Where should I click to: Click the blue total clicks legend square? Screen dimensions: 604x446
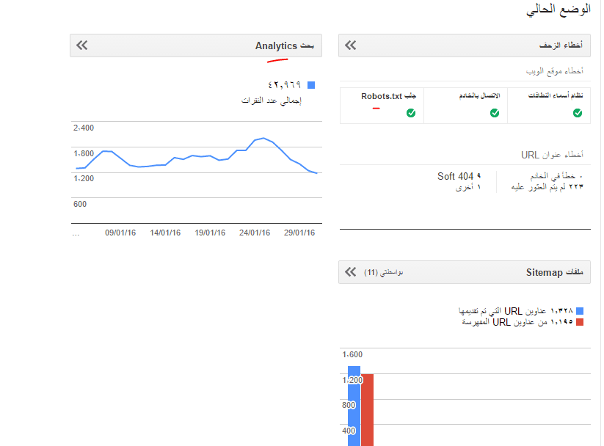click(x=311, y=85)
